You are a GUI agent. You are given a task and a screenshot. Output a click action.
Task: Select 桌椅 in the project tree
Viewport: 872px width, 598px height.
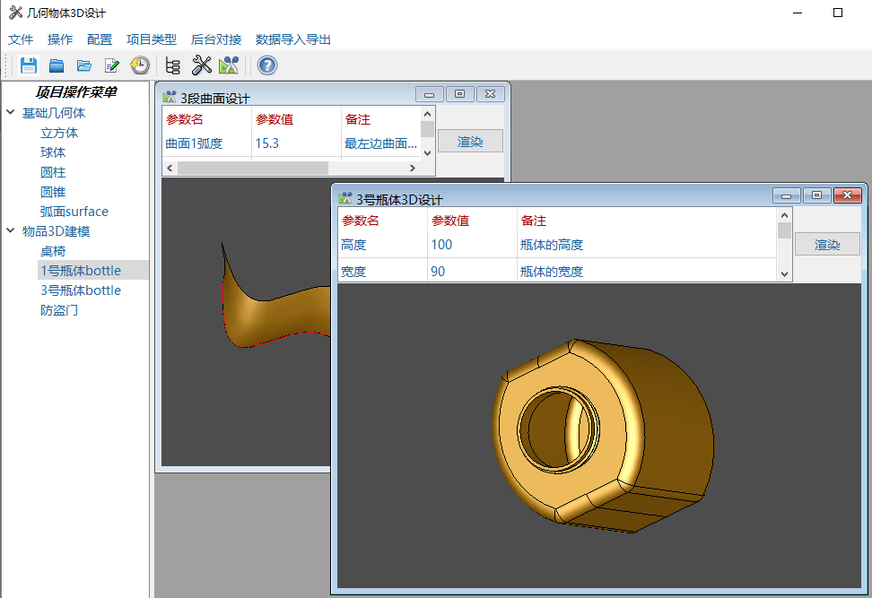tap(54, 251)
